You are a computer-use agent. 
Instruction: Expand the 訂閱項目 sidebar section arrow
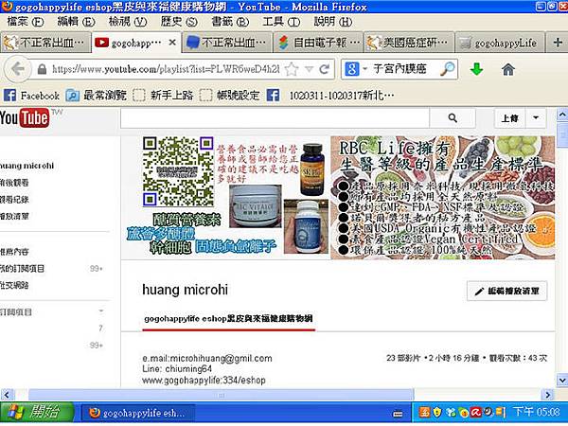[101, 311]
